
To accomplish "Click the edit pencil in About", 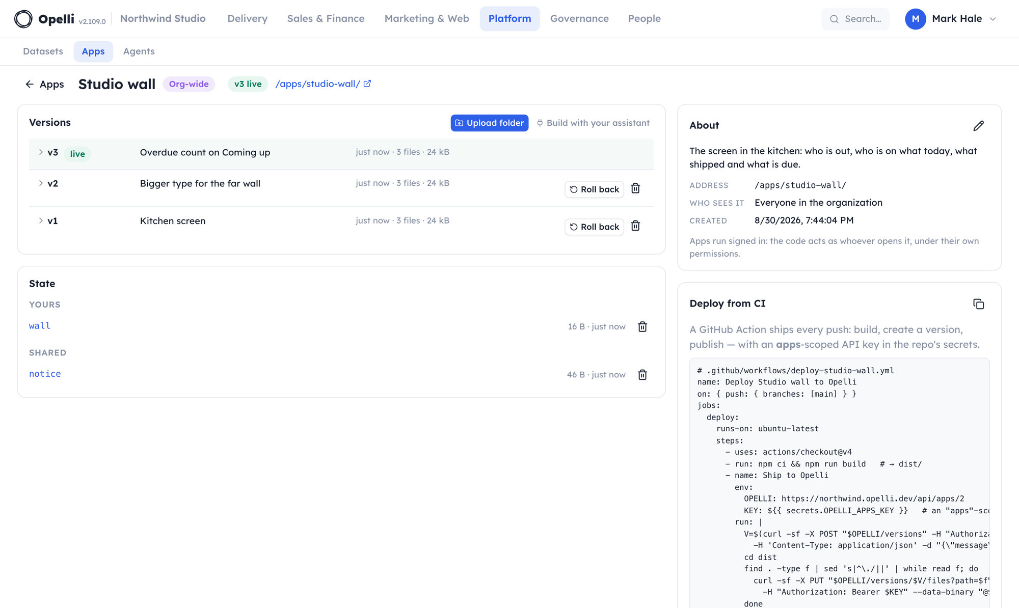I will (978, 126).
